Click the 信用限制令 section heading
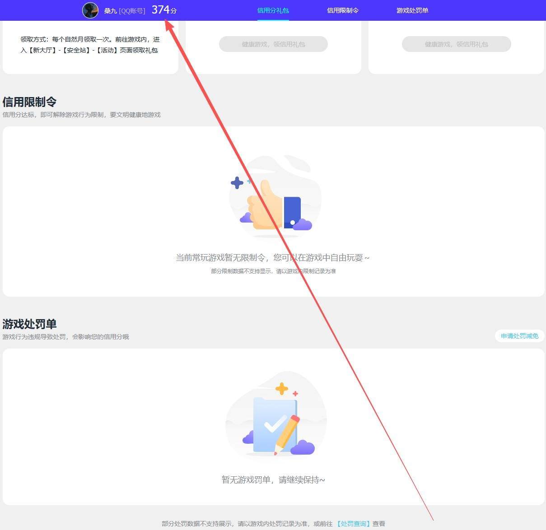Viewport: 546px width, 530px height. click(x=30, y=102)
